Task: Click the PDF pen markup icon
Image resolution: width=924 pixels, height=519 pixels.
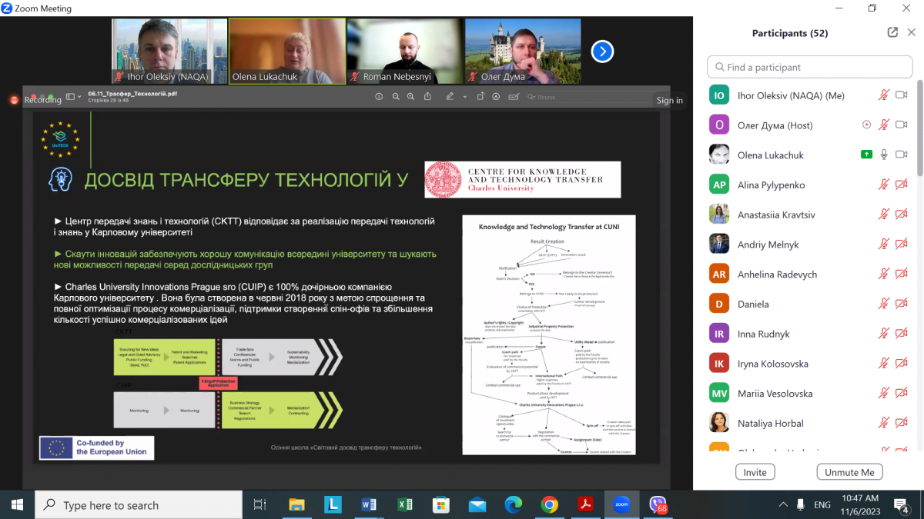Action: coord(450,97)
